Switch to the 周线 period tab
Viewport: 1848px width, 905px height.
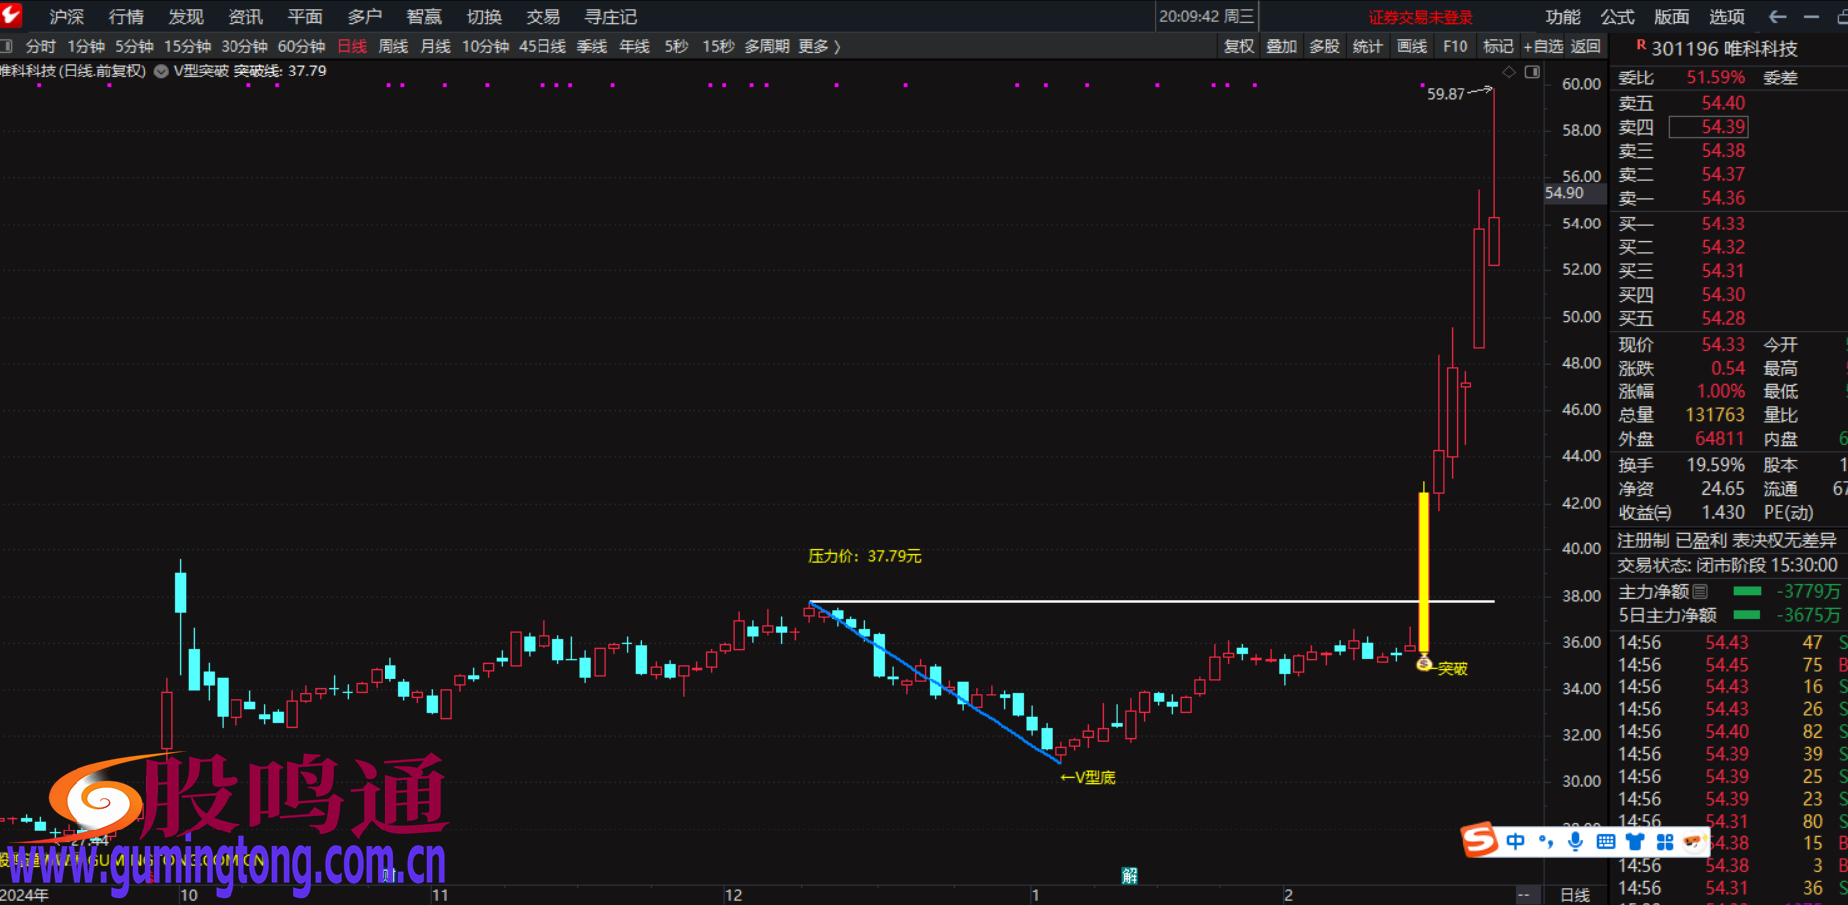(x=393, y=46)
